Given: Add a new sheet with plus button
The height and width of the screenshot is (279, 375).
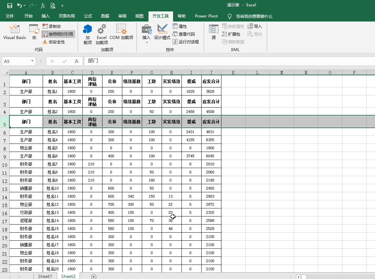Looking at the screenshot, I should [94, 277].
